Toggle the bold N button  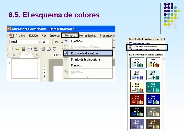[56, 42]
